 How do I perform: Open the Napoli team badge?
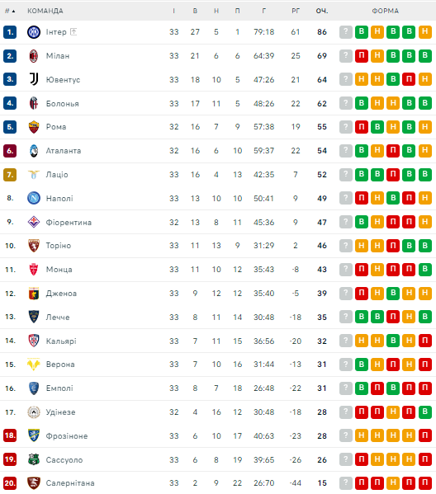pos(34,198)
